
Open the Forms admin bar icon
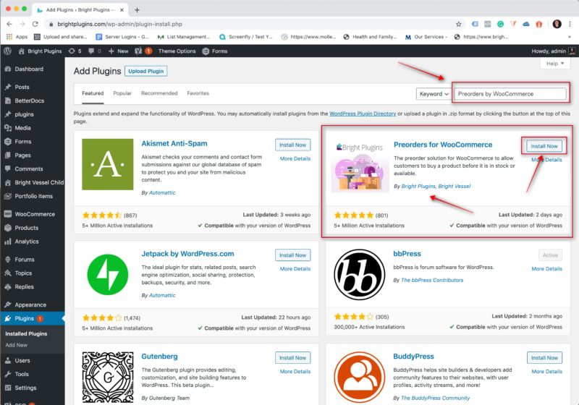(206, 51)
